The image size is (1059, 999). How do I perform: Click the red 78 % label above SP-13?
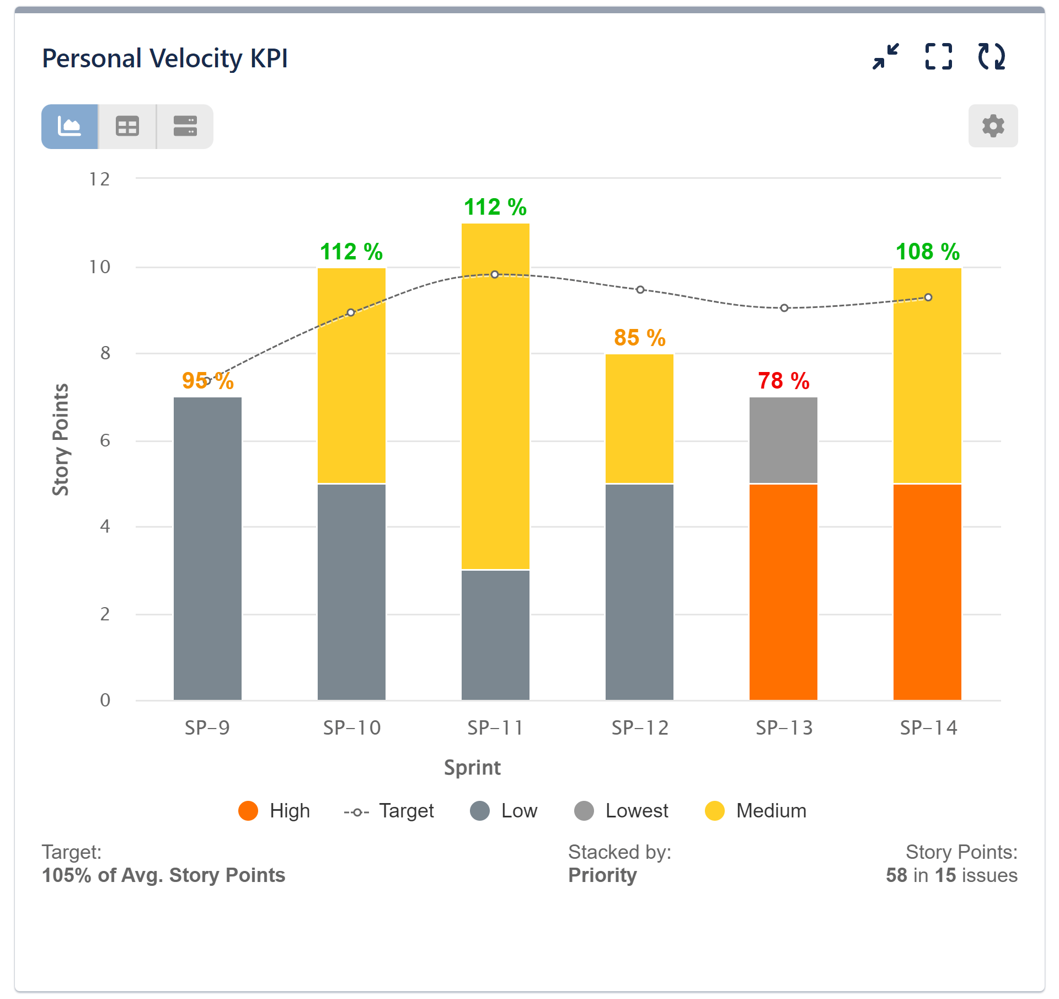click(x=783, y=380)
